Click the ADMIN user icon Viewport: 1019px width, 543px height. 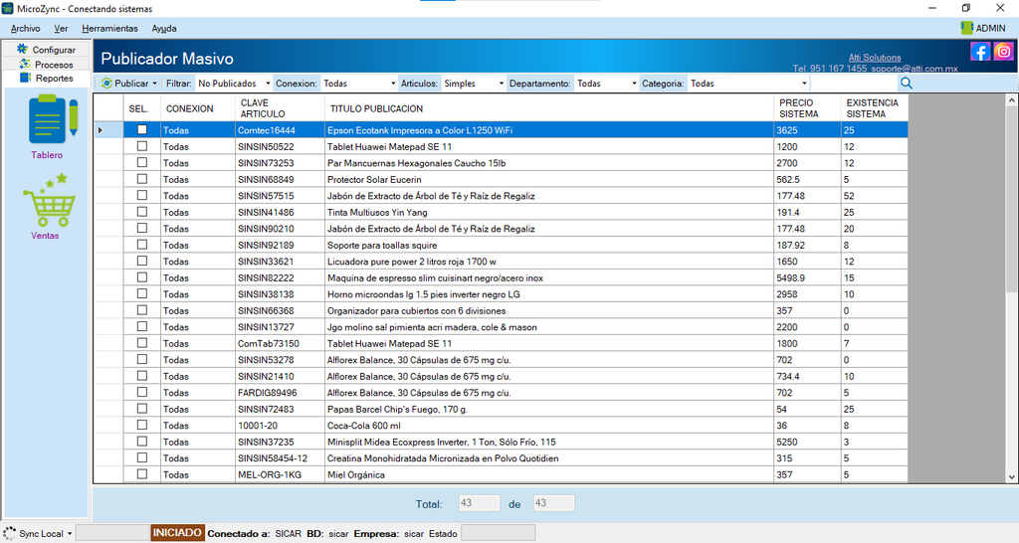pos(966,28)
